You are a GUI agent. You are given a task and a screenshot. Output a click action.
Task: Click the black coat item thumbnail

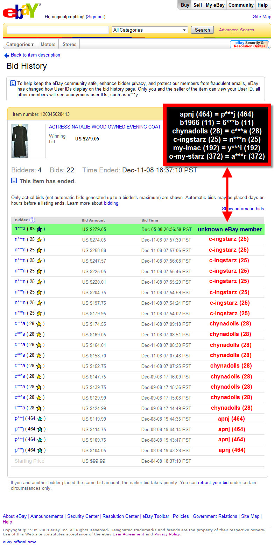[x=19, y=141]
